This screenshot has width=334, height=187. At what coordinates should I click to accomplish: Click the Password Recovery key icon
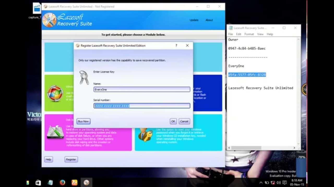tap(145, 134)
